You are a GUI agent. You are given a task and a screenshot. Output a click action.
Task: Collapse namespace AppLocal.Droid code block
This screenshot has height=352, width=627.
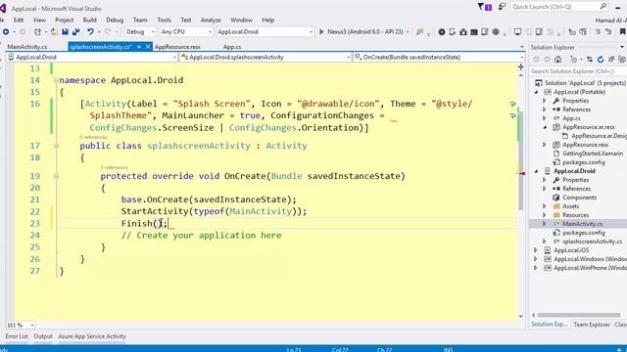(x=56, y=80)
